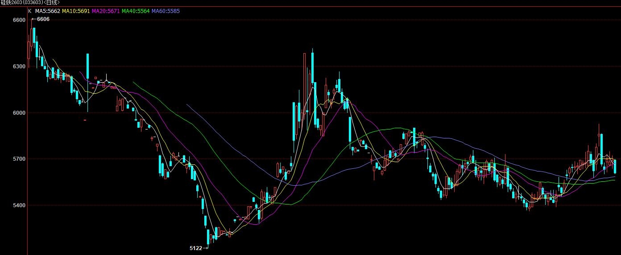Viewport: 621px width, 255px height.
Task: Click the arrow beside the 6606 high
Action: click(33, 19)
